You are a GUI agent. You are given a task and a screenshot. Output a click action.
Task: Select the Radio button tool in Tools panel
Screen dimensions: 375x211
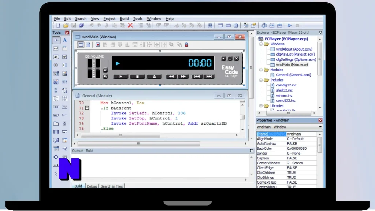(56, 65)
